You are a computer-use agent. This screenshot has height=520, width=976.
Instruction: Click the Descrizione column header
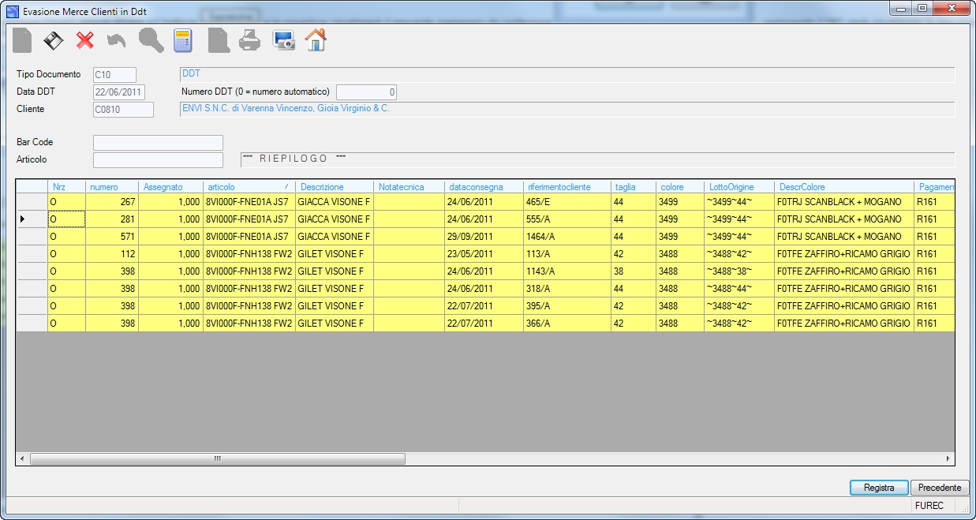(x=335, y=187)
